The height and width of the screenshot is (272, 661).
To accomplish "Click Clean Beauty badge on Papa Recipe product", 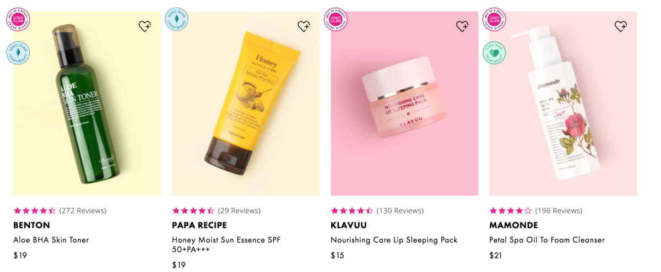I will [177, 20].
